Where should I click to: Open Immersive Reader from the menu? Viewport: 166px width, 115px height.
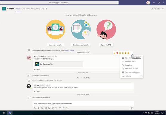click(132, 69)
